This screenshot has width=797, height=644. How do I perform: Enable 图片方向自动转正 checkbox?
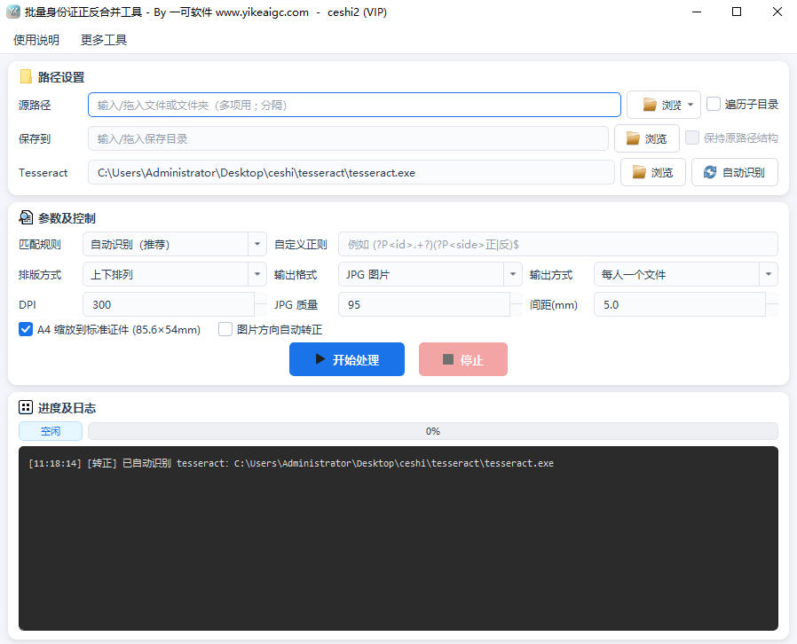coord(225,329)
